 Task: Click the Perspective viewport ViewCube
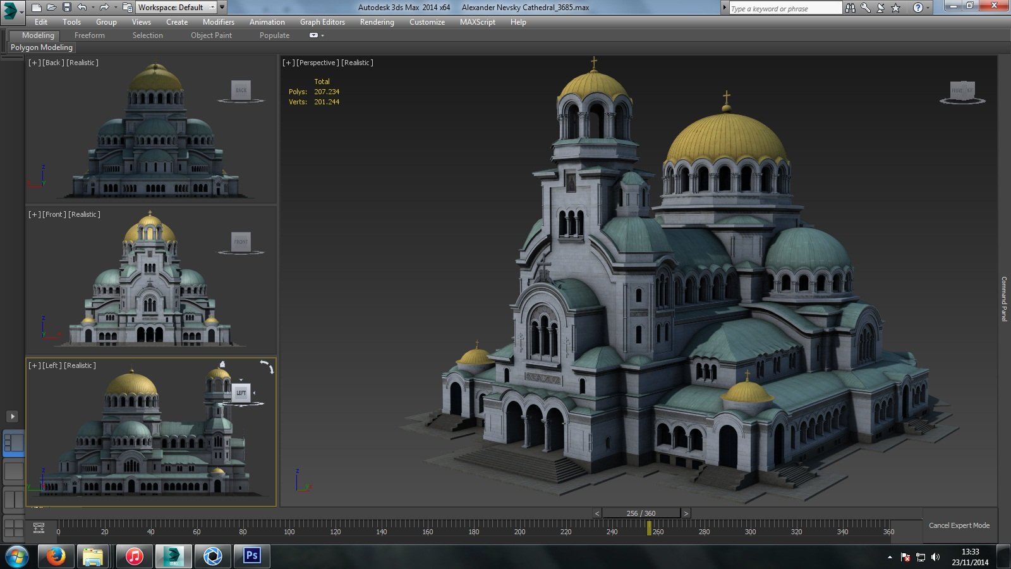[962, 90]
